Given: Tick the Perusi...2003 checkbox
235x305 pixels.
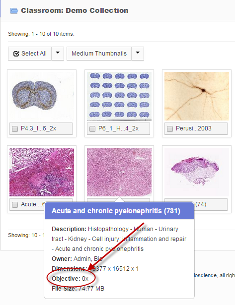Looking at the screenshot, I should [x=170, y=129].
